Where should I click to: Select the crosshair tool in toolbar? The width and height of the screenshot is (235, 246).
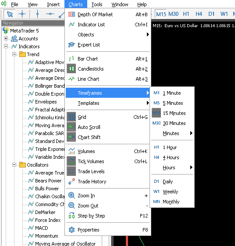click(22, 14)
